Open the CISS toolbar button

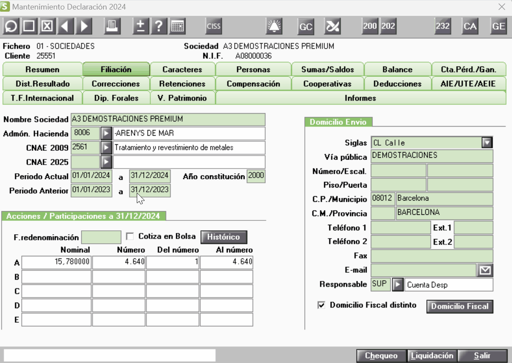pyautogui.click(x=213, y=26)
